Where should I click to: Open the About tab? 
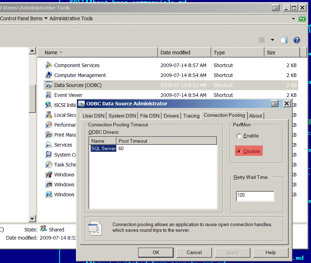pyautogui.click(x=256, y=116)
